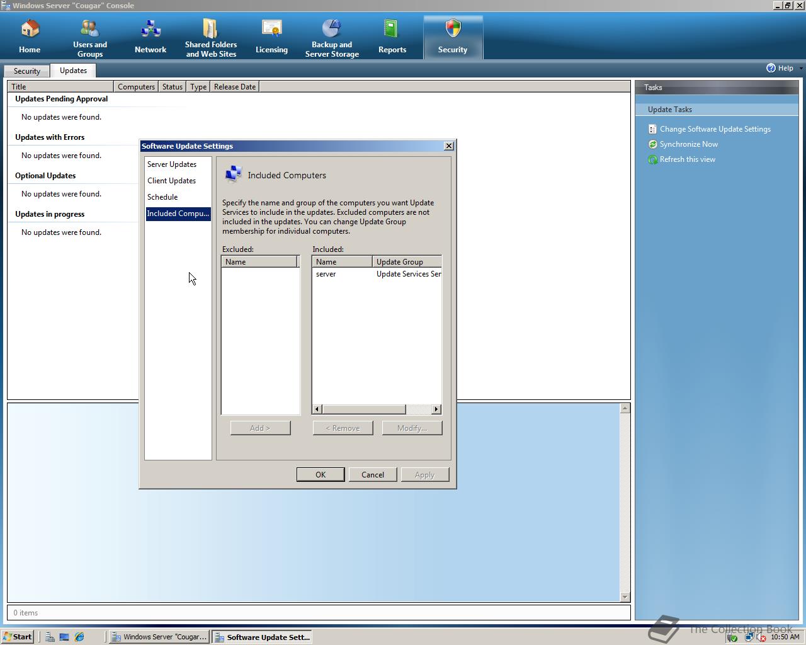Switch to Software Update Settings taskbar button
The height and width of the screenshot is (645, 806).
262,637
